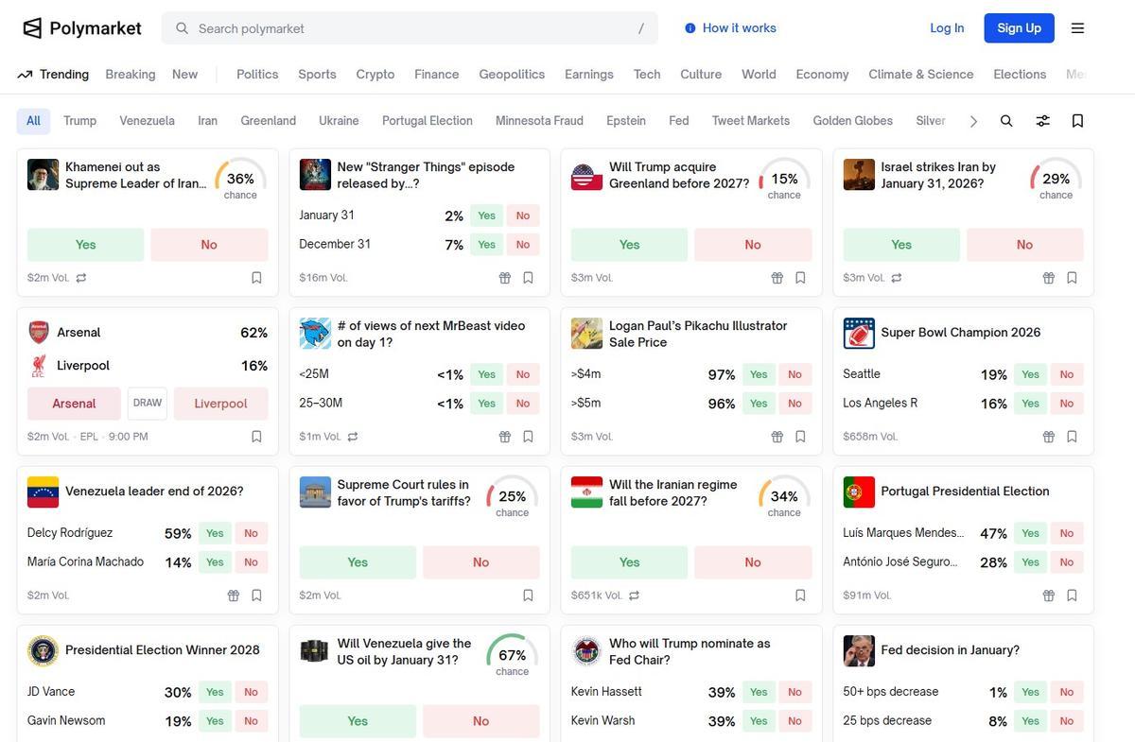Expand topic filters with right chevron
This screenshot has width=1135, height=742.
973,121
